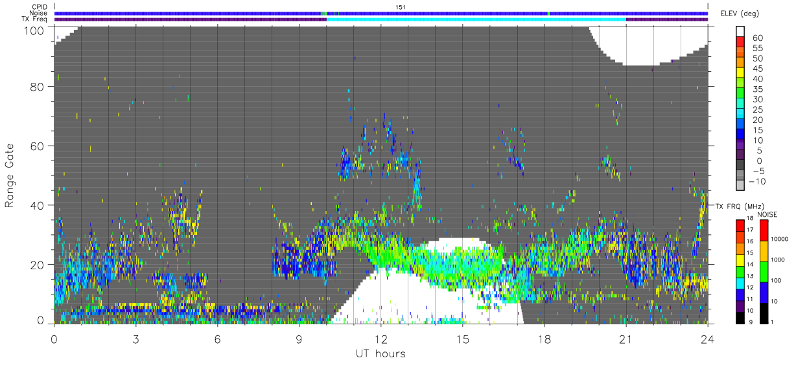
Task: Click the 80 tick on Range Gate axis
Action: [x=38, y=86]
